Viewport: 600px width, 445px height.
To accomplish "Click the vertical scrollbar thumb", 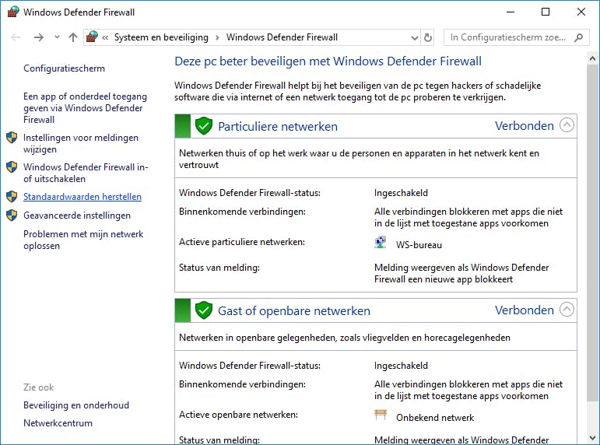I will (592, 233).
